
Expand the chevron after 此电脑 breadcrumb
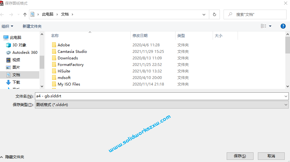[x=57, y=14]
